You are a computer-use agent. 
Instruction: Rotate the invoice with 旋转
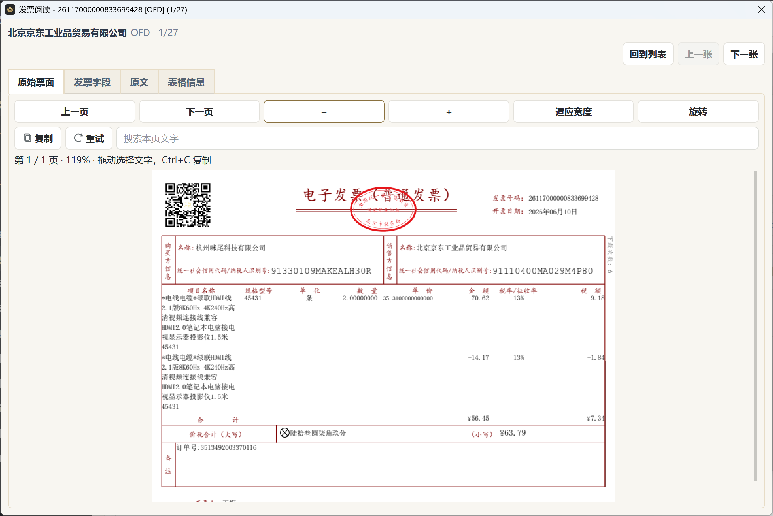[x=698, y=112]
